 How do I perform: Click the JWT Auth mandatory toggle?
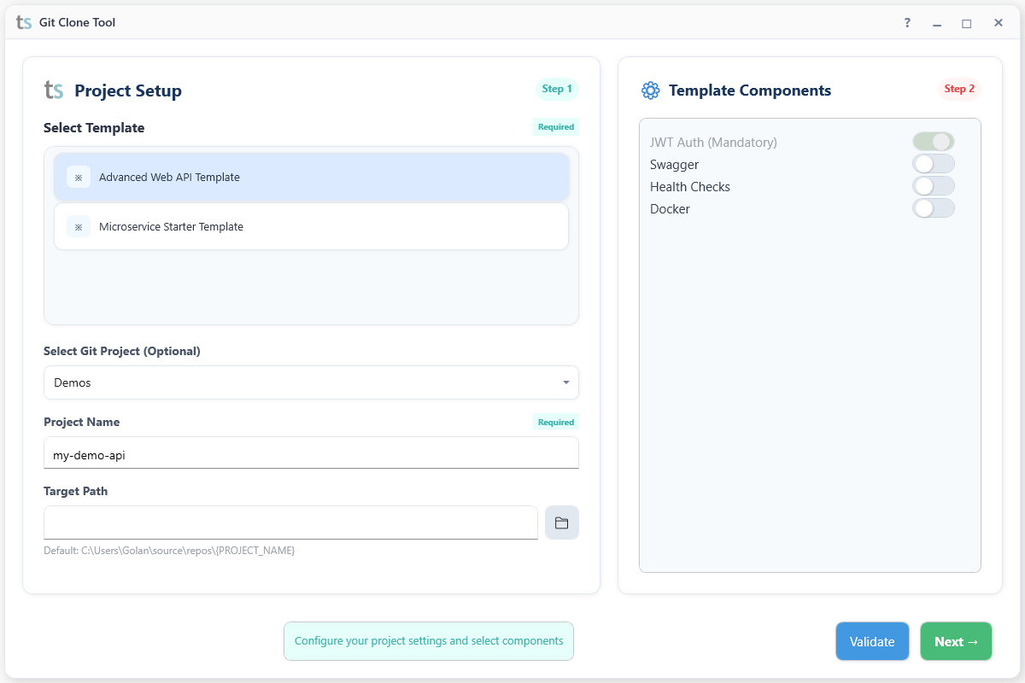coord(934,141)
